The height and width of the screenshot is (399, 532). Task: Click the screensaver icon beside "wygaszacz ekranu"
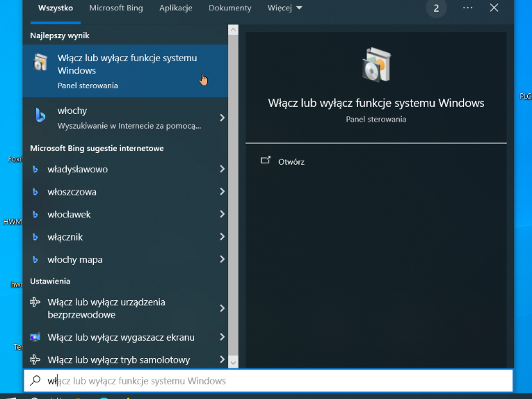coord(35,338)
